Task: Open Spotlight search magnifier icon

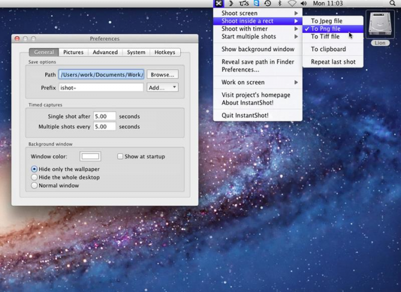Action: coord(393,4)
